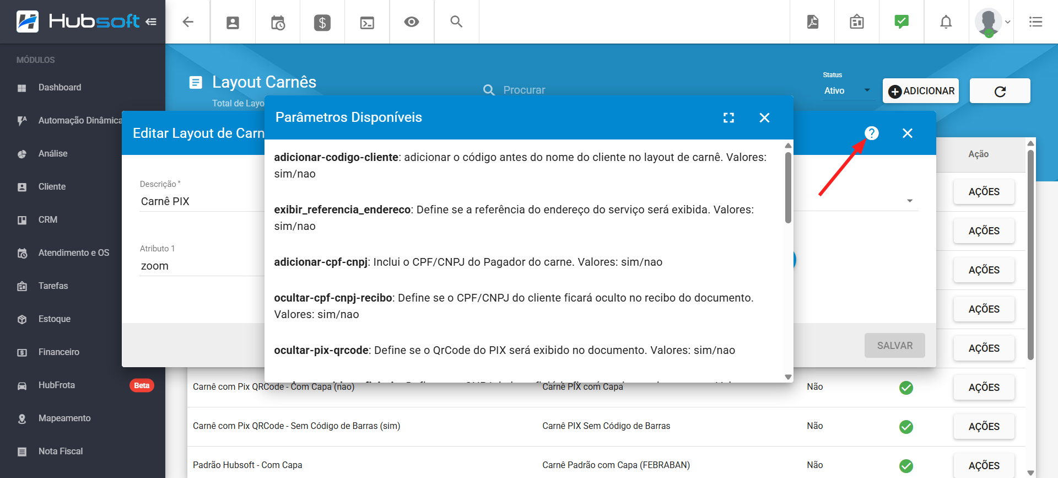Click green check in Sem Código de Barras row
The height and width of the screenshot is (478, 1058).
point(906,427)
